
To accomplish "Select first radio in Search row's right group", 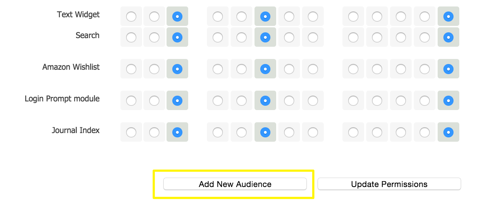I will [353, 37].
